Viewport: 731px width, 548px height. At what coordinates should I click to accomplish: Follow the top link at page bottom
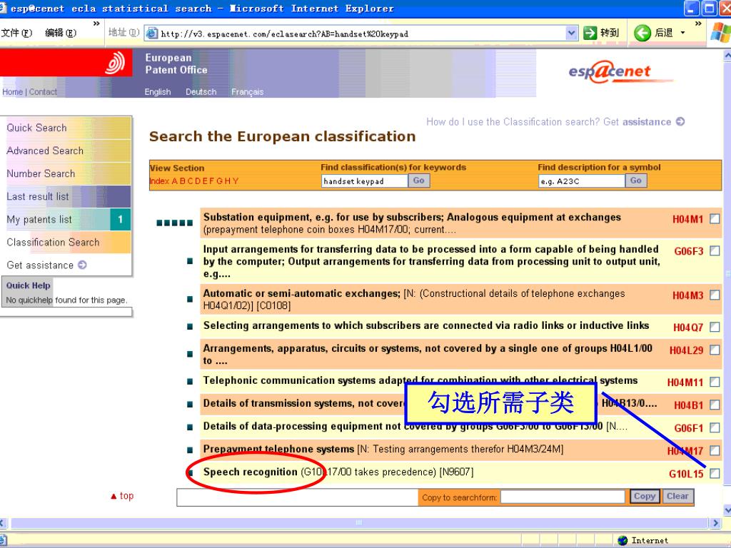point(126,496)
